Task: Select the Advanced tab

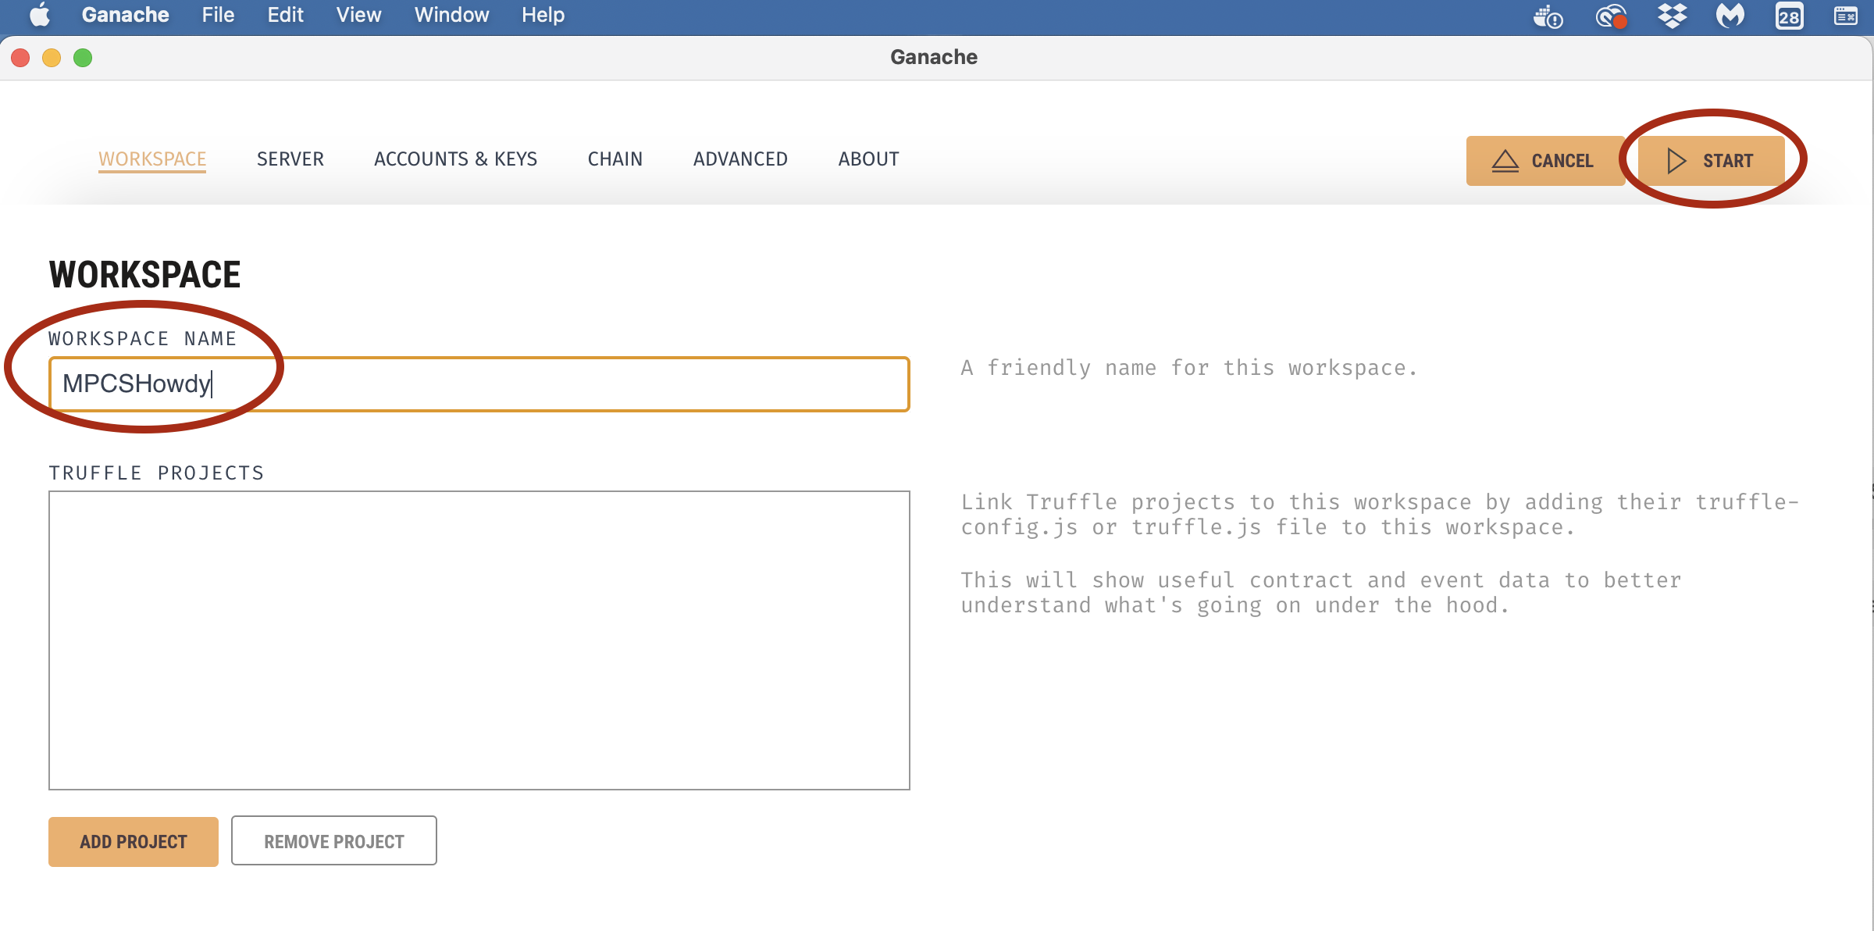Action: click(740, 159)
